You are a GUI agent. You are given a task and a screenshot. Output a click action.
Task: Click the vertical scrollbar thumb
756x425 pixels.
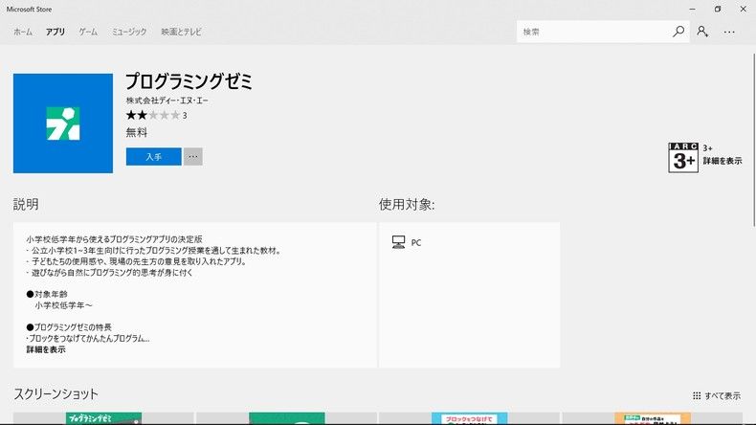tap(753, 140)
